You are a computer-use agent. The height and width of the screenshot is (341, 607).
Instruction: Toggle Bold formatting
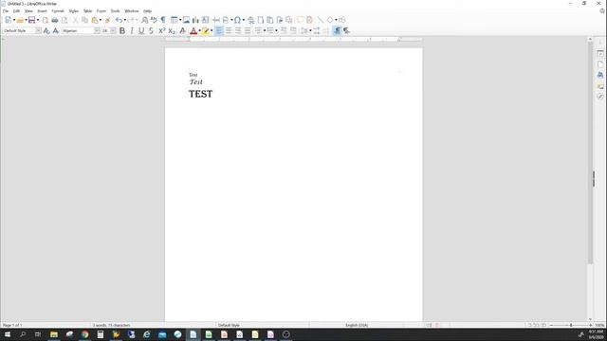click(x=122, y=30)
